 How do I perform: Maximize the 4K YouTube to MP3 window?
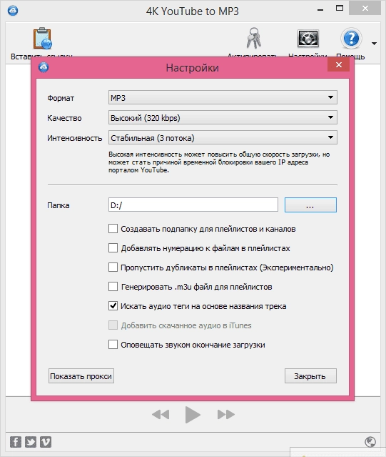coord(340,8)
